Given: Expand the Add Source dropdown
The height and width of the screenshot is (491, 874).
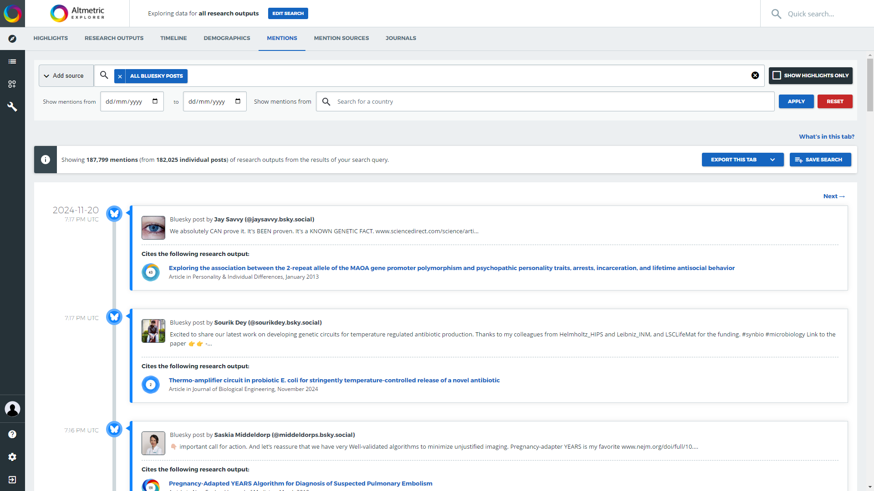Looking at the screenshot, I should click(66, 75).
